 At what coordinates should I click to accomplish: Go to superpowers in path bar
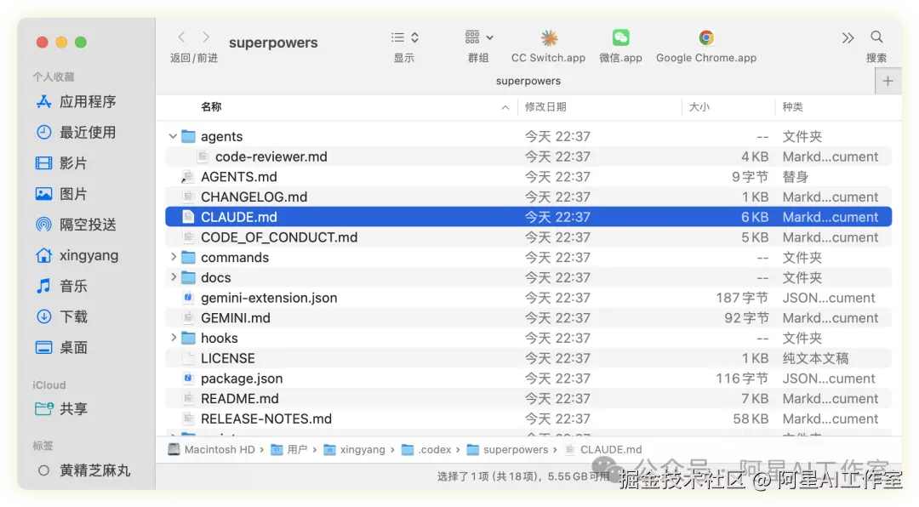(507, 449)
